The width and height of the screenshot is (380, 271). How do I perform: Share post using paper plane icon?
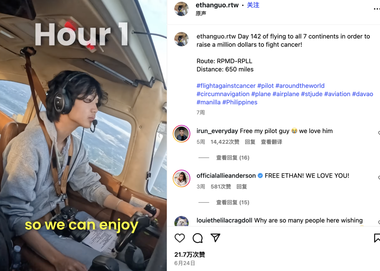point(215,238)
